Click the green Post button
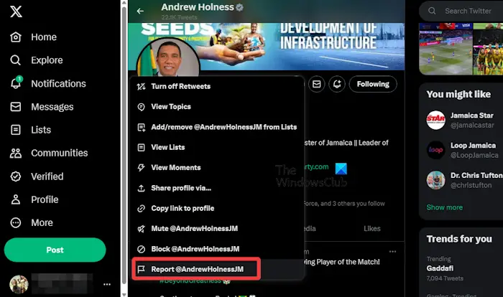The image size is (503, 297). 55,250
